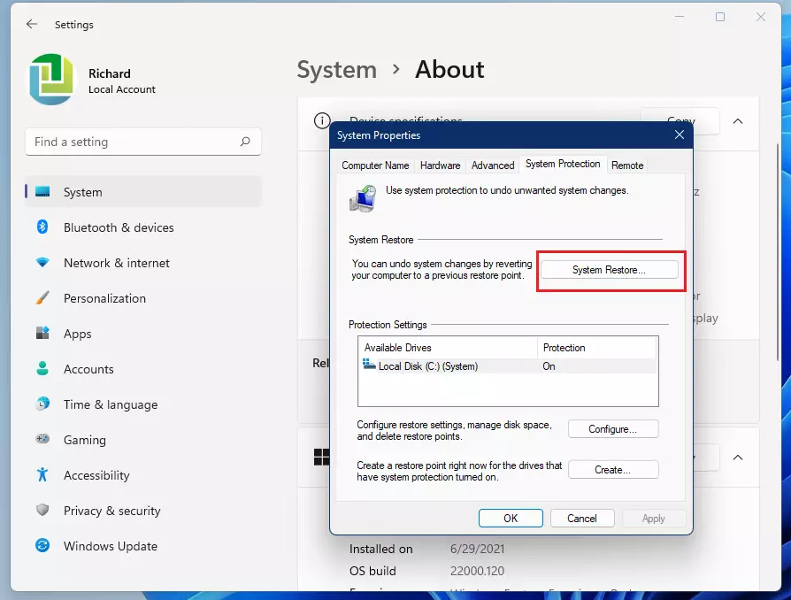Open the Remote tab
The width and height of the screenshot is (791, 600).
coord(627,165)
